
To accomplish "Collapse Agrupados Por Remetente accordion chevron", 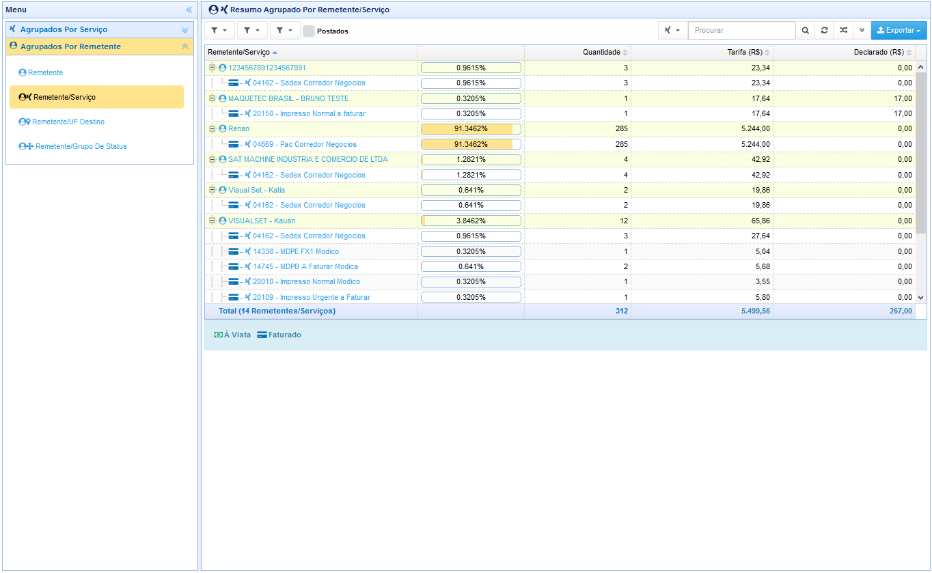I will click(x=184, y=46).
